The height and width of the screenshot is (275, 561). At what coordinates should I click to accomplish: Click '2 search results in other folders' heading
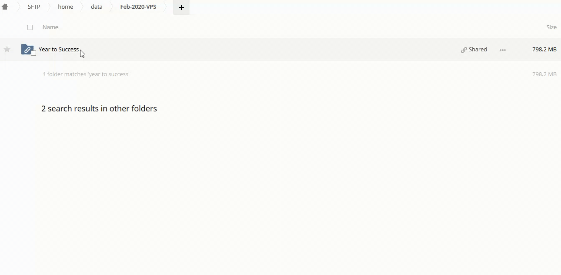click(x=99, y=109)
